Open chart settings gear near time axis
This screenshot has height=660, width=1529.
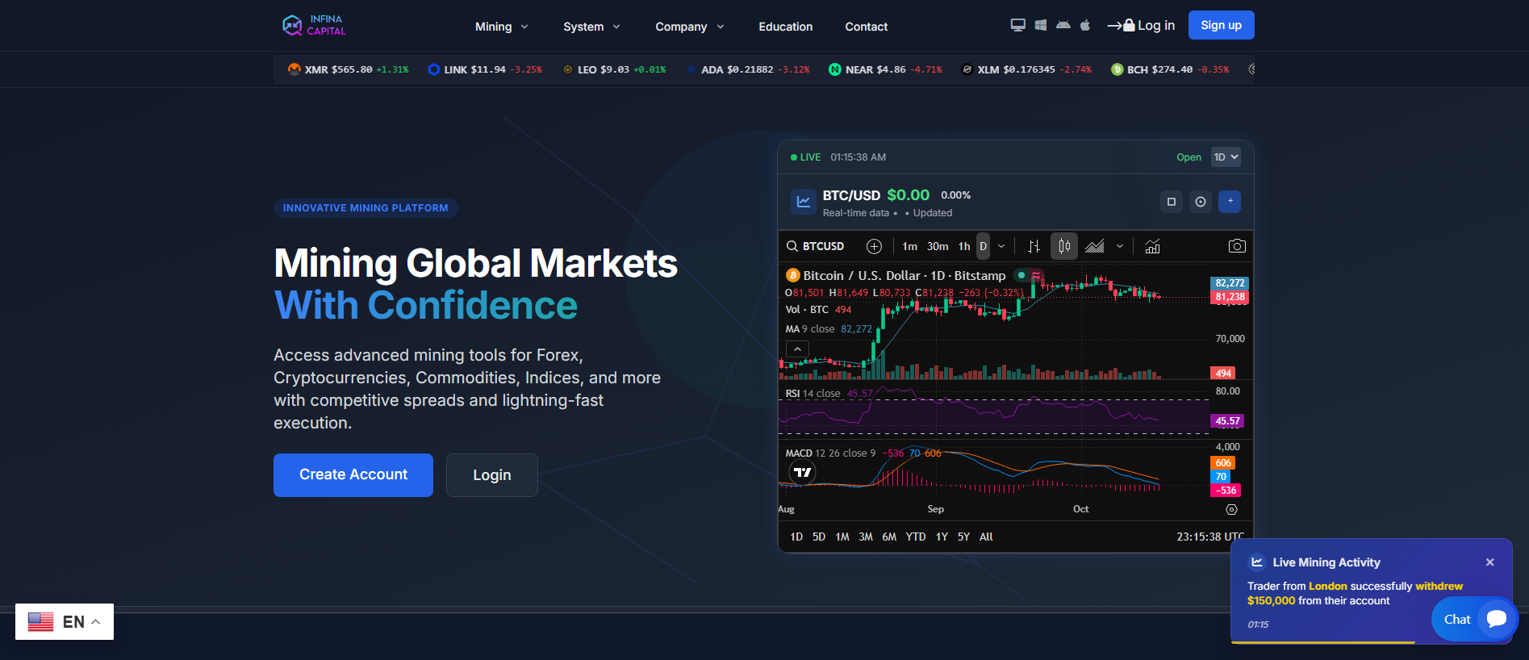coord(1231,510)
